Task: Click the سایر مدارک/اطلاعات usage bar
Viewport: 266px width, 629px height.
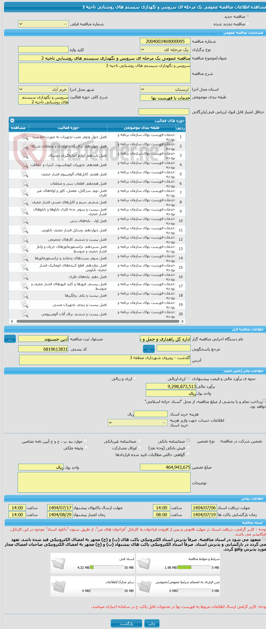Action: pyautogui.click(x=107, y=591)
